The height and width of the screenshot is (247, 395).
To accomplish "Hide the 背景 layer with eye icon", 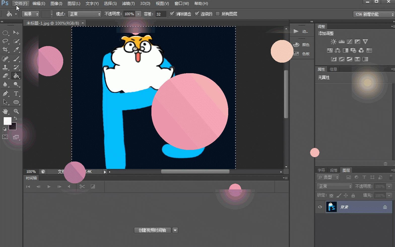I will (x=320, y=207).
